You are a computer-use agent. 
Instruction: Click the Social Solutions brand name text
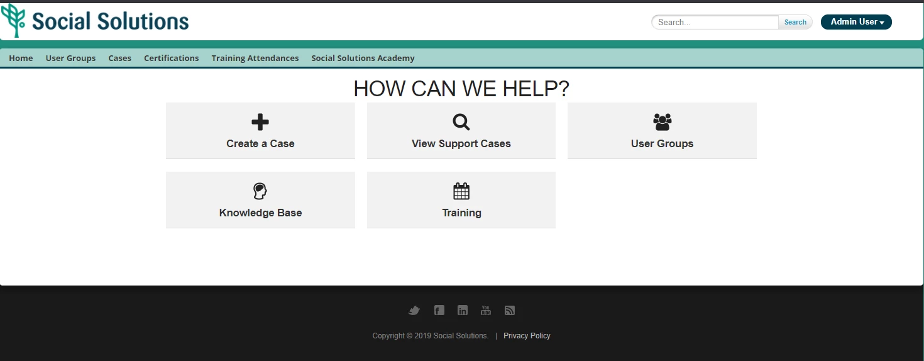coord(111,21)
